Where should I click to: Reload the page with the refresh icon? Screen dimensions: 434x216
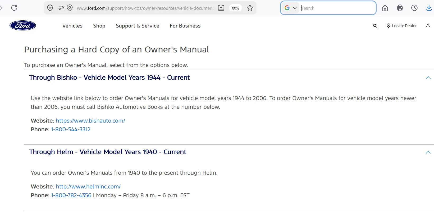tap(14, 8)
